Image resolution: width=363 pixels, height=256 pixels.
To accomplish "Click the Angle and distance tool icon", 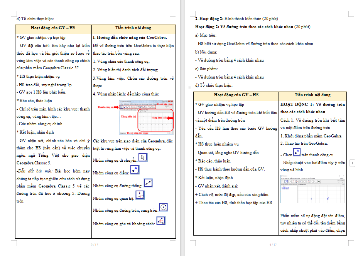I will point(160,221).
